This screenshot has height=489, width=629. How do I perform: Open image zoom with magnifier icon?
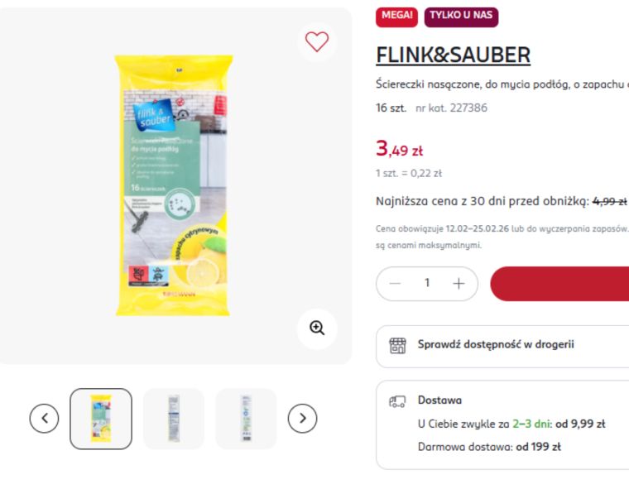pos(316,328)
